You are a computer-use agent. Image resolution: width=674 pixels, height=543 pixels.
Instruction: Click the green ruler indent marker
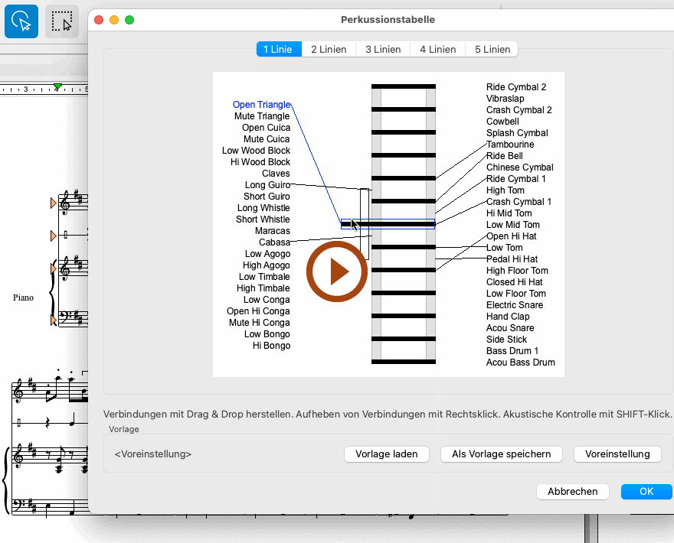[57, 86]
